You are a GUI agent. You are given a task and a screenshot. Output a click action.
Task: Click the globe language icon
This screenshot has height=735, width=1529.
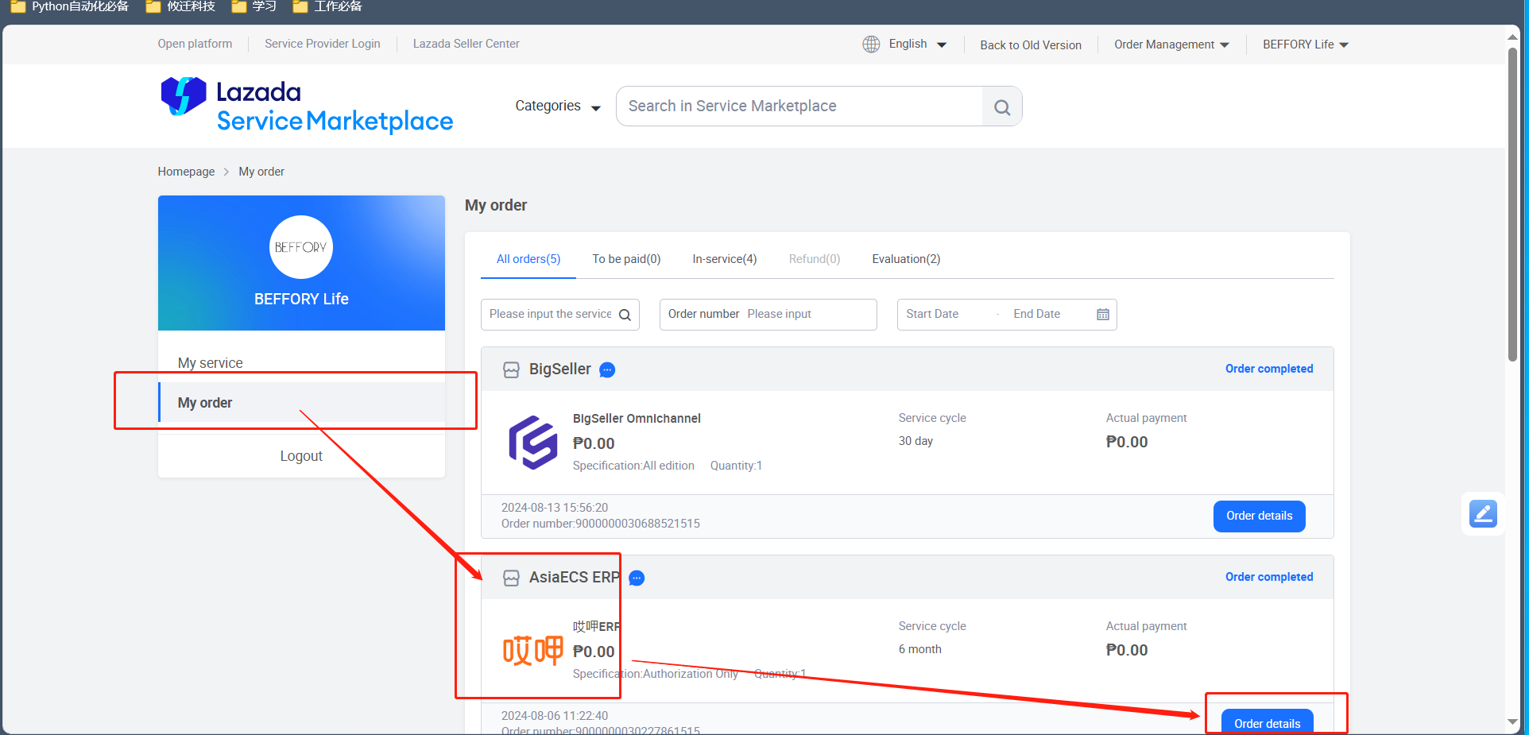pos(871,44)
